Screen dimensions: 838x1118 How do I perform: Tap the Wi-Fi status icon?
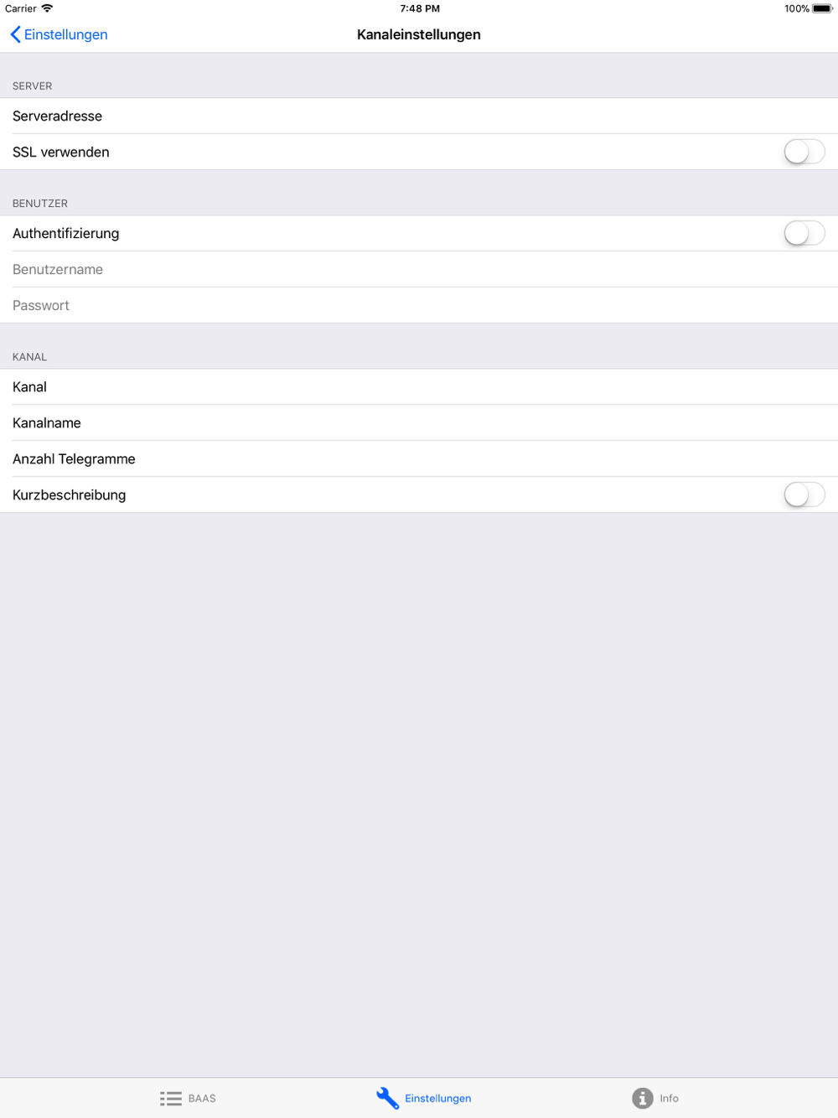pyautogui.click(x=47, y=8)
